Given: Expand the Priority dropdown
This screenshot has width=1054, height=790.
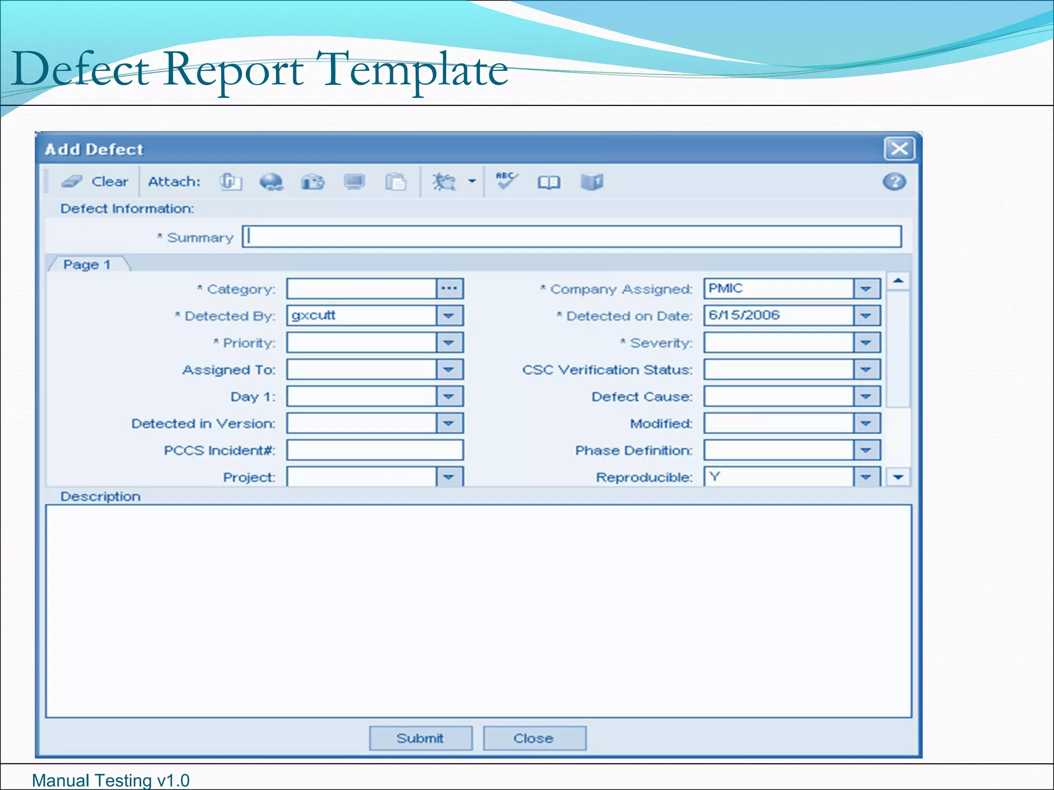Looking at the screenshot, I should pyautogui.click(x=449, y=343).
